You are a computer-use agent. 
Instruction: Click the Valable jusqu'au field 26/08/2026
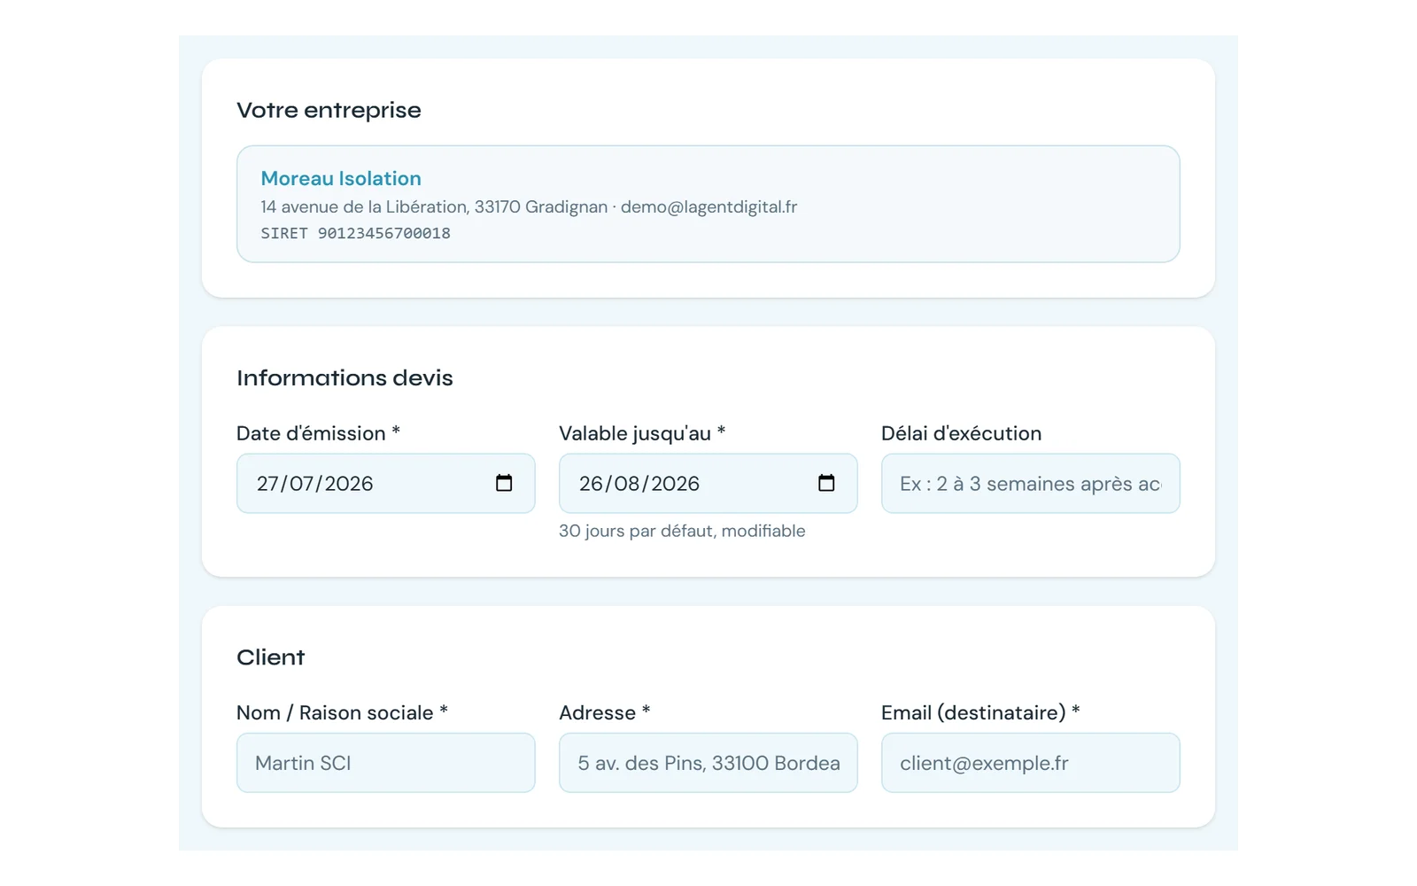[708, 483]
